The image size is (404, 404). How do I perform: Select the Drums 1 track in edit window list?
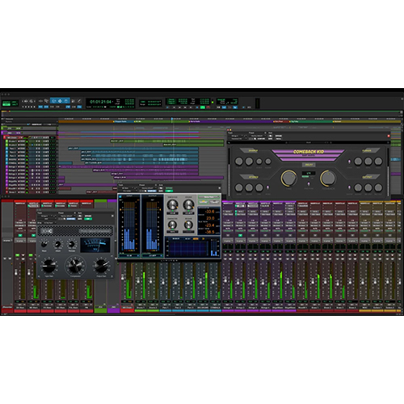point(13,141)
